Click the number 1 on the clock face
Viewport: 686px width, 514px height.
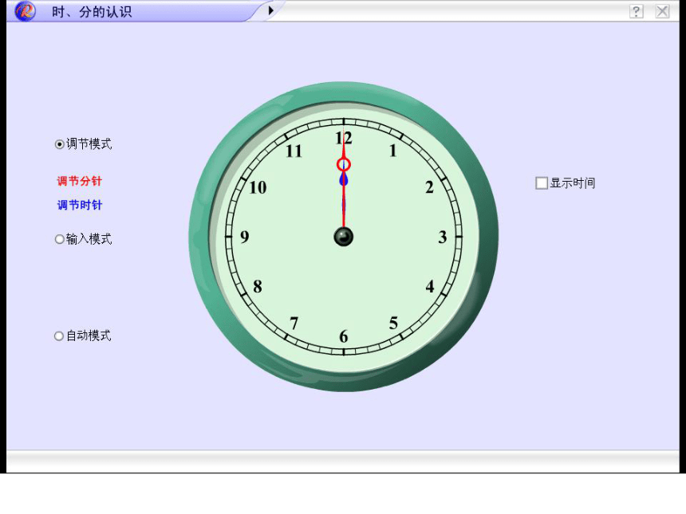pyautogui.click(x=393, y=151)
